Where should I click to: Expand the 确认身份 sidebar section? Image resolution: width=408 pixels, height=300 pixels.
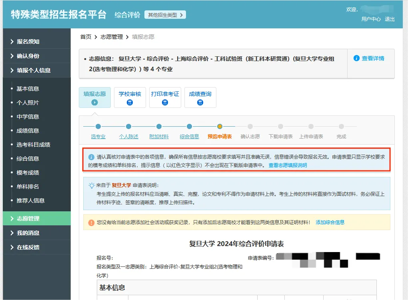click(x=28, y=56)
